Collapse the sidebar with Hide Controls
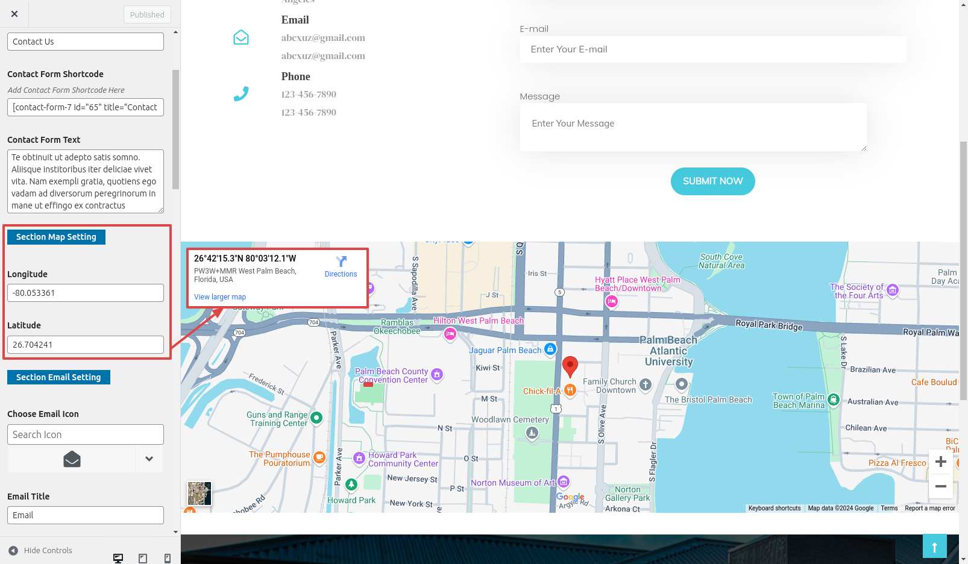968x564 pixels. click(x=41, y=550)
